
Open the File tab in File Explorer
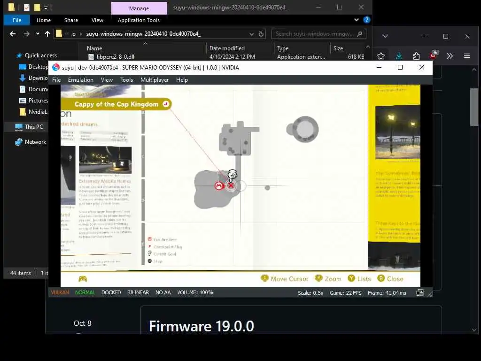[17, 20]
